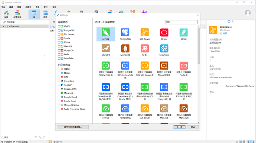Open the user account avatar

[x=248, y=13]
